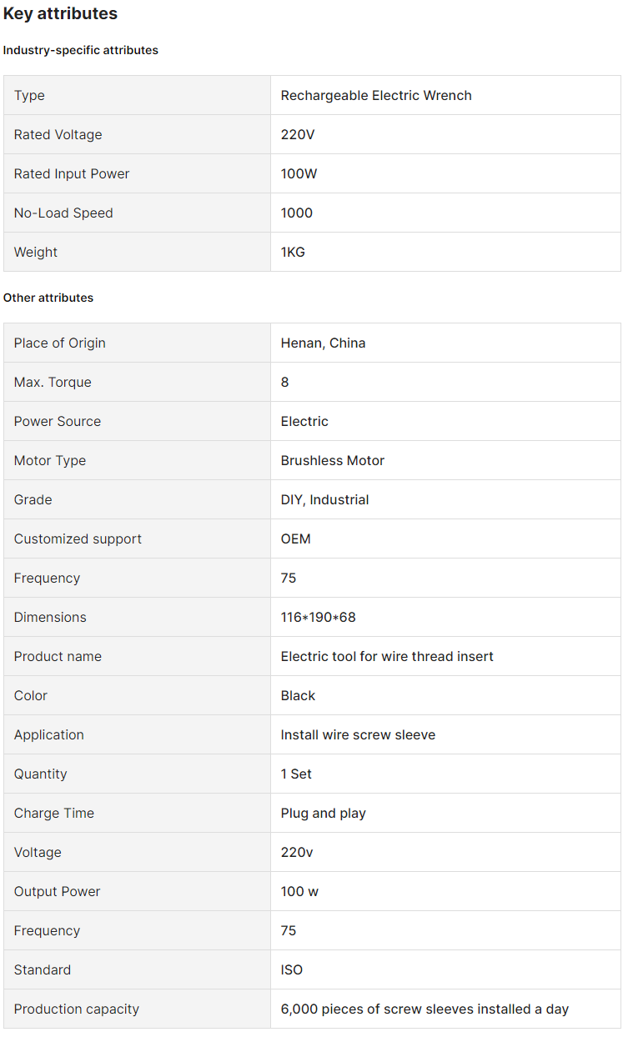
Task: Click the 116*190*68 dimensions value
Action: click(318, 617)
